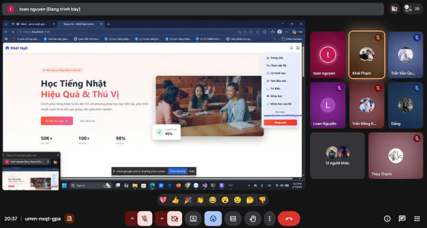Click the Microsoft Edge icon in shared taskbar
The image size is (427, 228).
(152, 186)
